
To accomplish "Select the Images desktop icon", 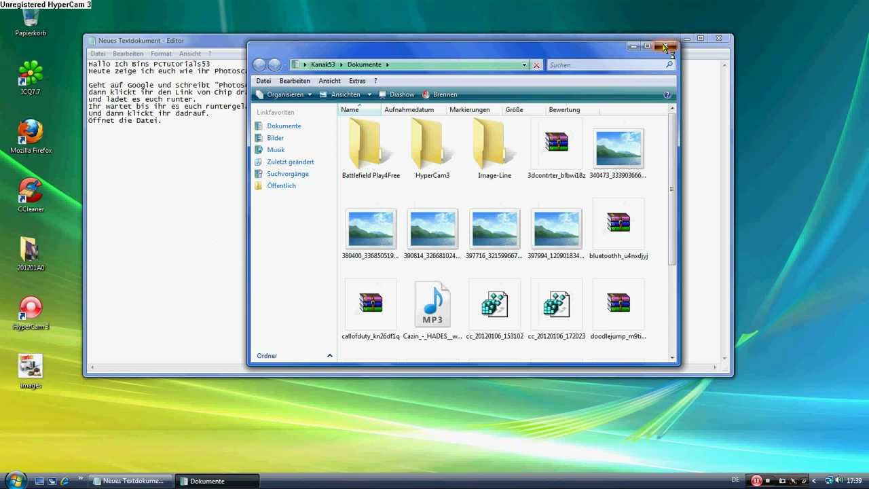I will coord(31,371).
